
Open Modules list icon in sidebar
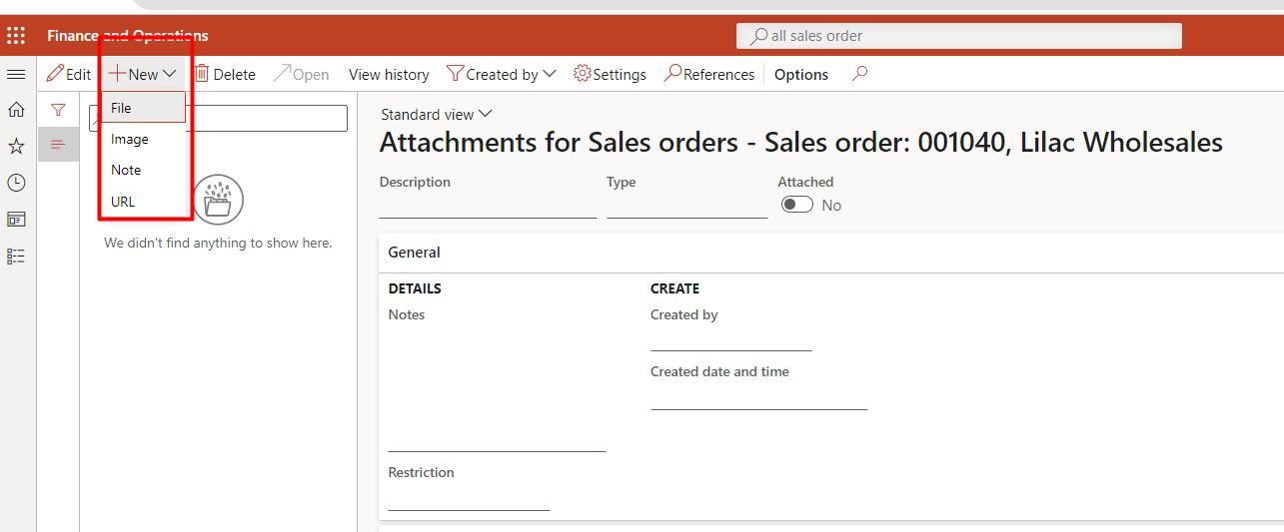tap(16, 257)
